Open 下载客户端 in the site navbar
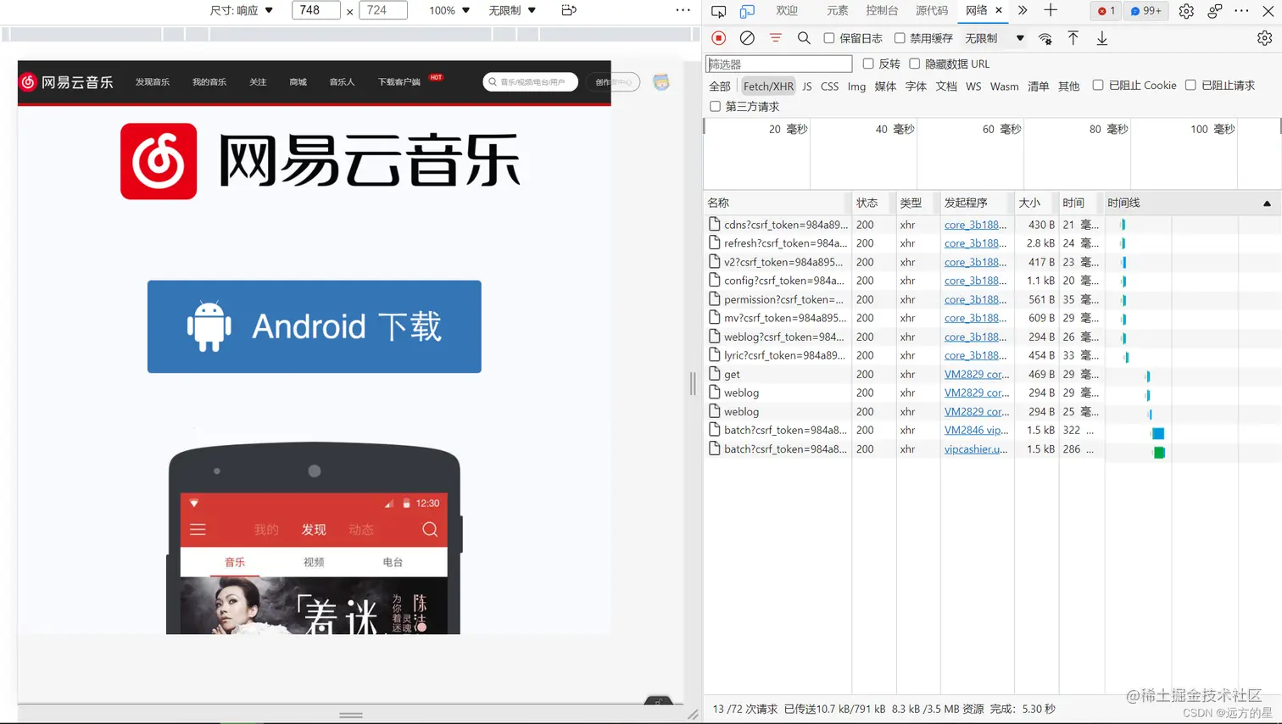This screenshot has width=1282, height=724. coord(399,82)
